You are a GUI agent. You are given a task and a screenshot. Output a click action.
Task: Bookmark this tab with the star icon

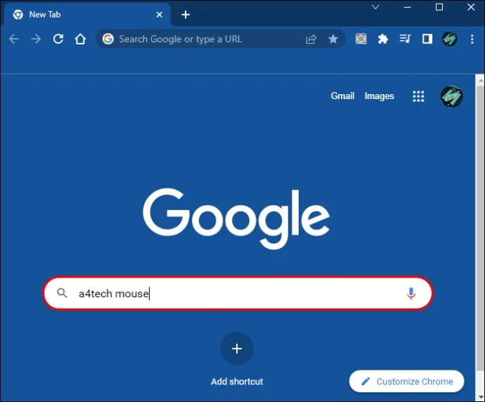point(333,39)
